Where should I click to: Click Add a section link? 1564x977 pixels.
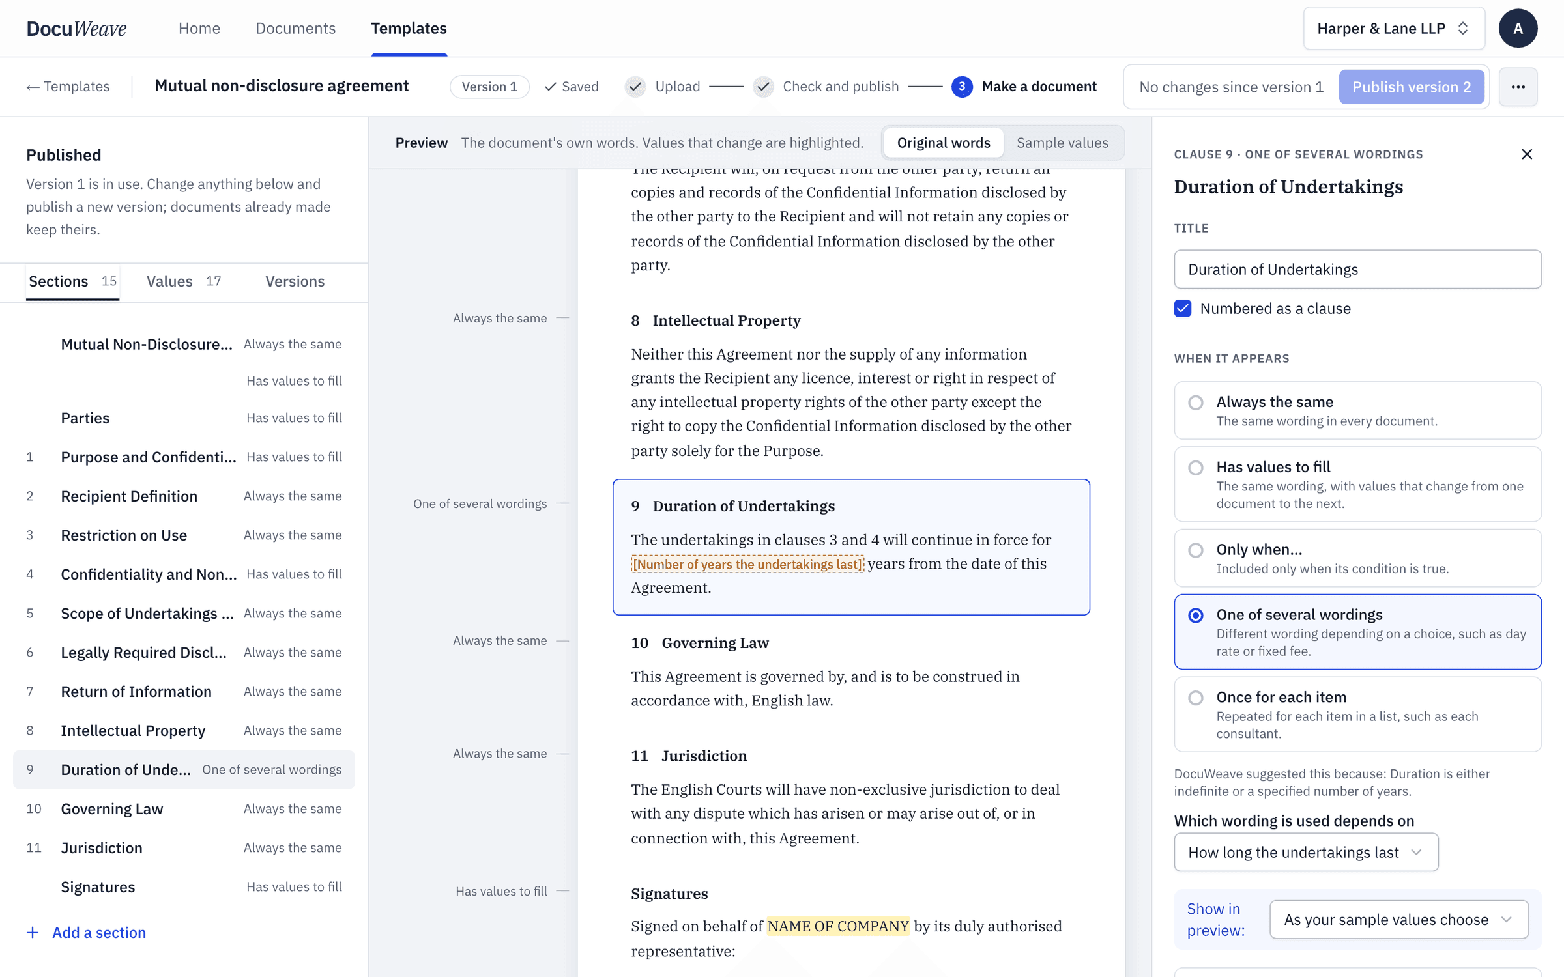(99, 933)
